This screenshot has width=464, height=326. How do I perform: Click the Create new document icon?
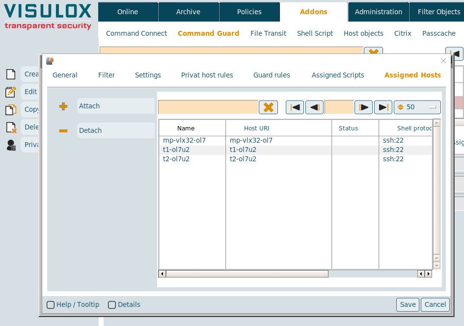click(11, 74)
